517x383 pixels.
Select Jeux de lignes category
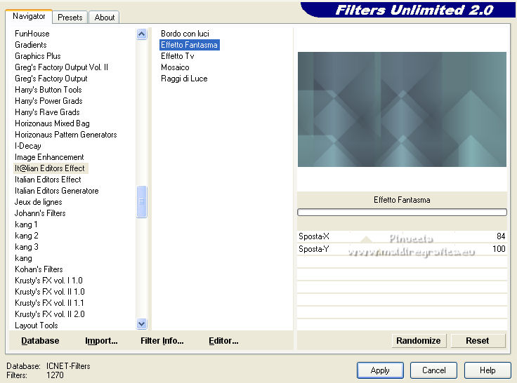click(38, 201)
